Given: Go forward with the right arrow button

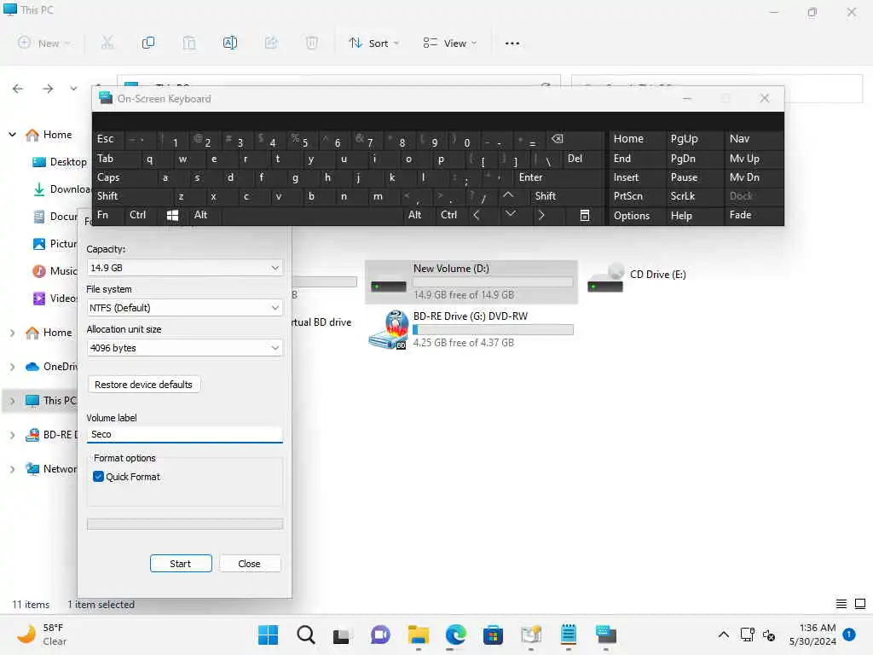Looking at the screenshot, I should 48,89.
